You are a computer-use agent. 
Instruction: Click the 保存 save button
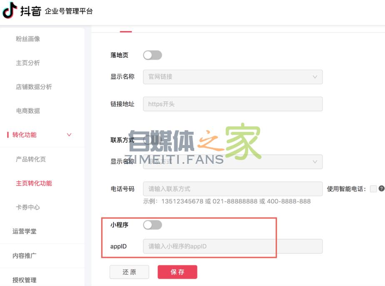pos(177,272)
